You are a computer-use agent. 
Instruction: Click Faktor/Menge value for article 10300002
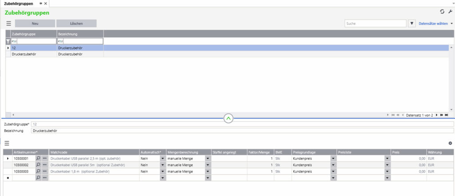click(x=260, y=165)
